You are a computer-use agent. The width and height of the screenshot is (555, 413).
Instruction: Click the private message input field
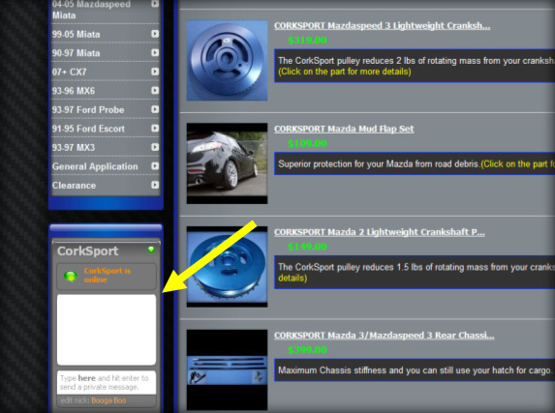[x=107, y=383]
